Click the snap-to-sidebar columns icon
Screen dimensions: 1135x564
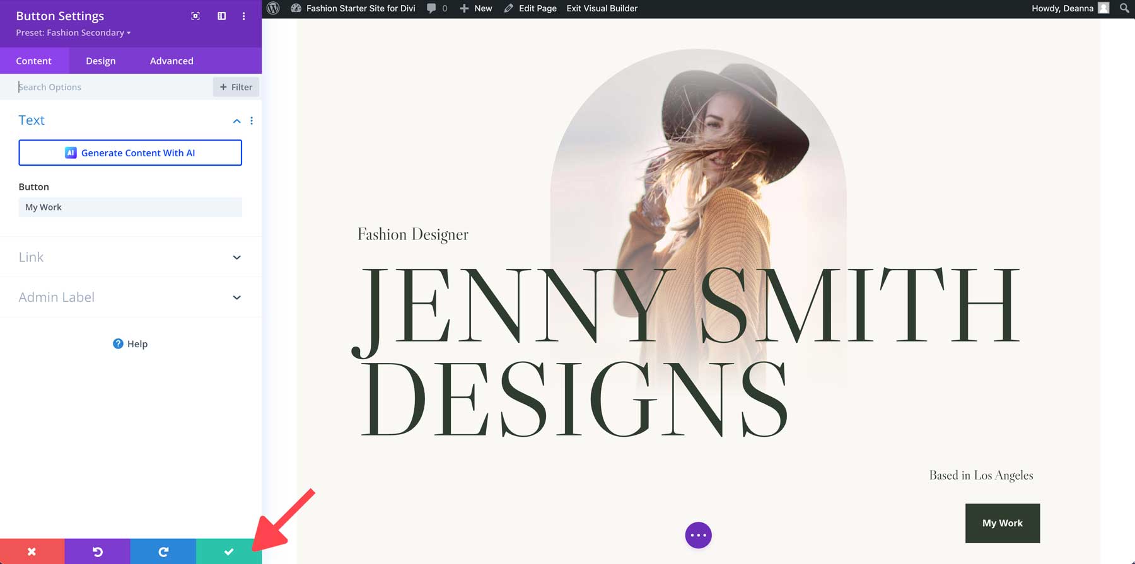221,16
